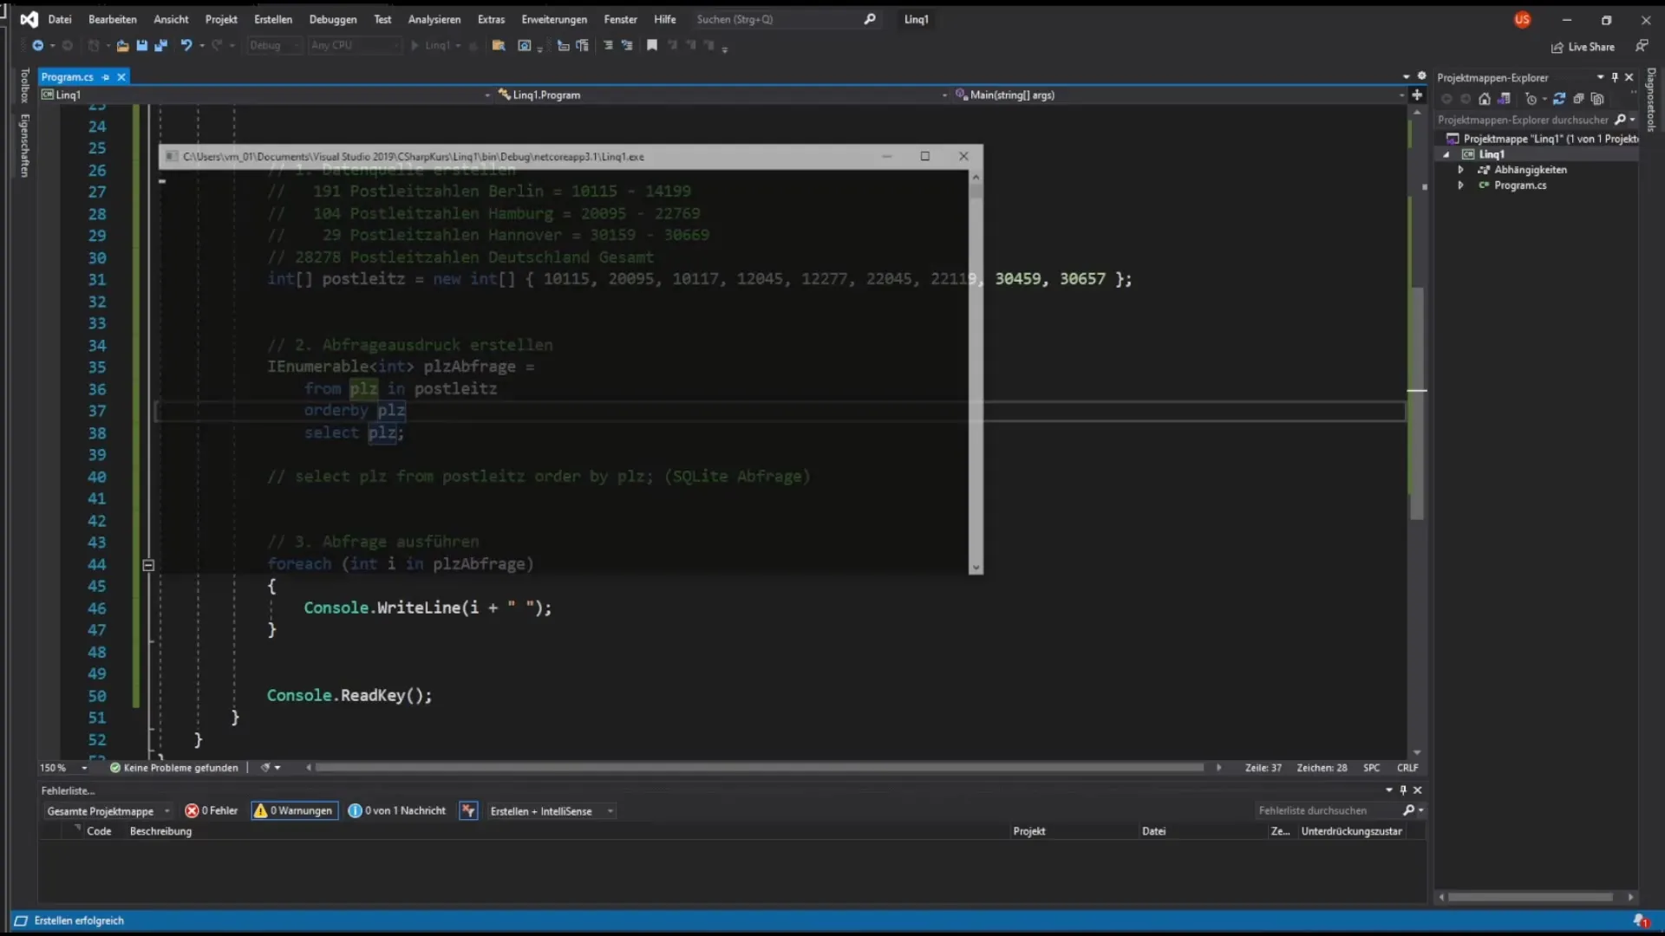This screenshot has height=936, width=1665.
Task: Click the Keine Probleme gefunden indicator
Action: 173,768
